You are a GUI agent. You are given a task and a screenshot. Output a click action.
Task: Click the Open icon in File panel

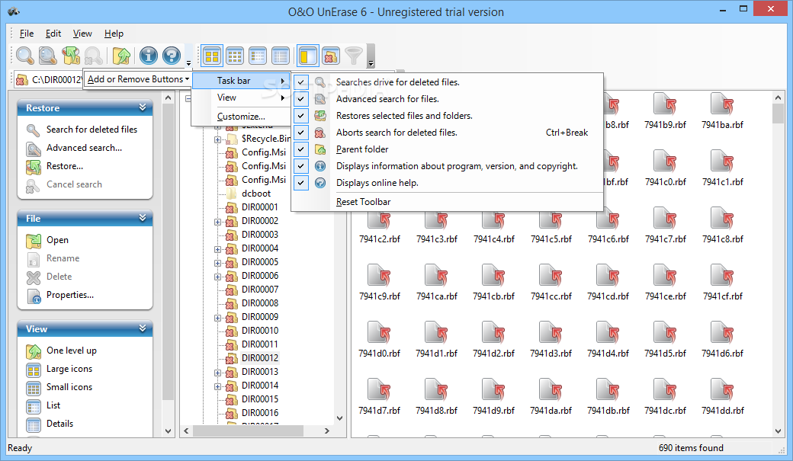[x=34, y=241]
